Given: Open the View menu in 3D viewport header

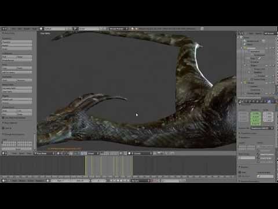Looking at the screenshot, I should tap(14, 153).
